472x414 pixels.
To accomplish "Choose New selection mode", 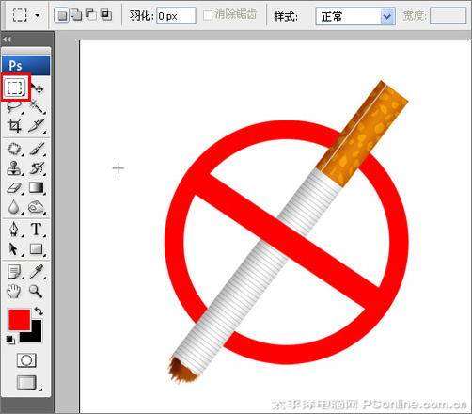I will pos(62,15).
